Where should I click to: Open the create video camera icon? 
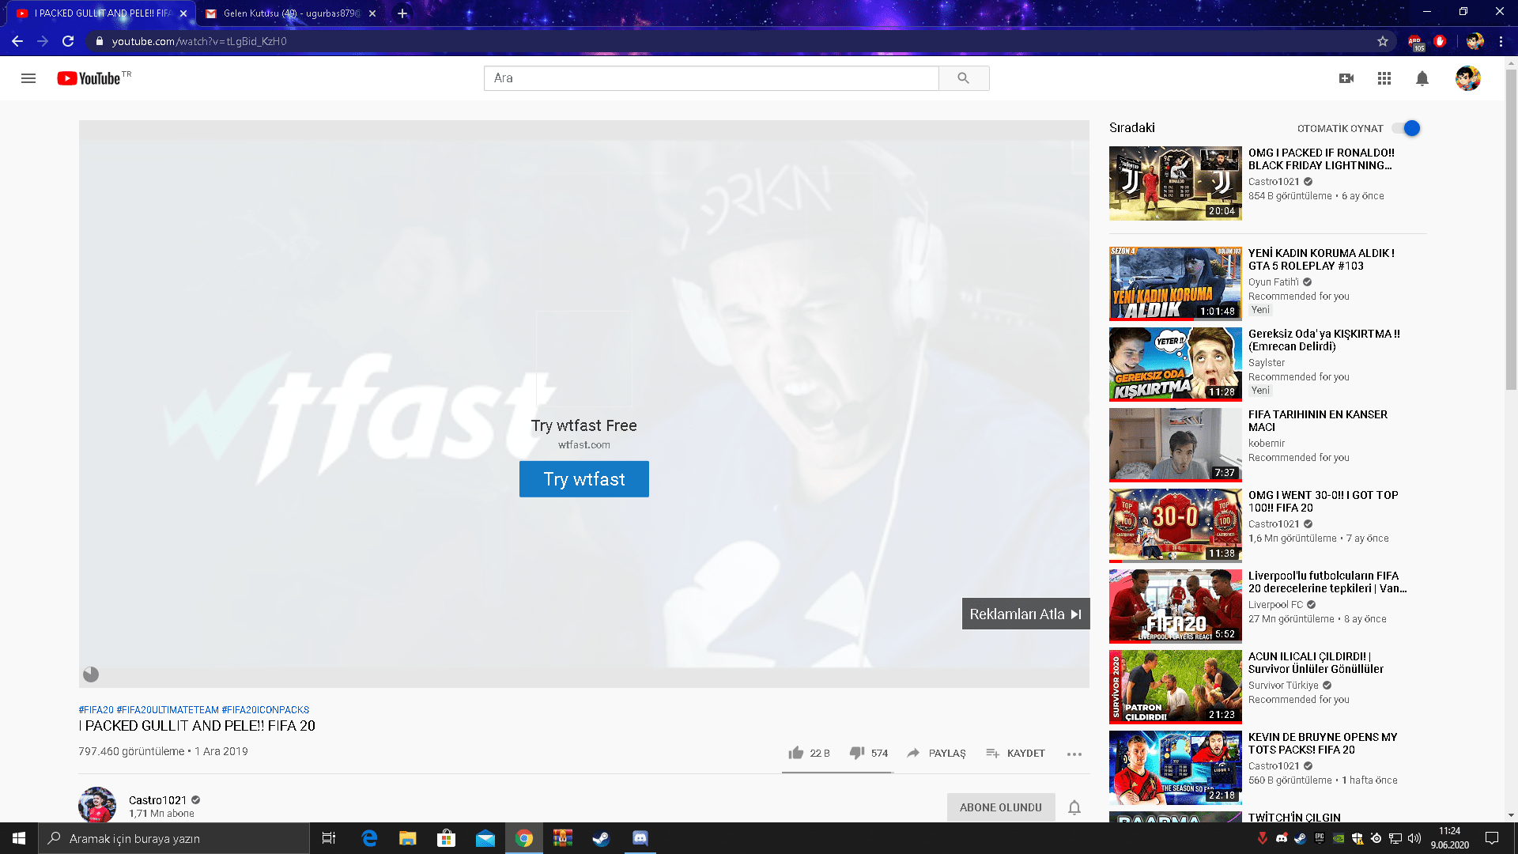click(x=1346, y=78)
